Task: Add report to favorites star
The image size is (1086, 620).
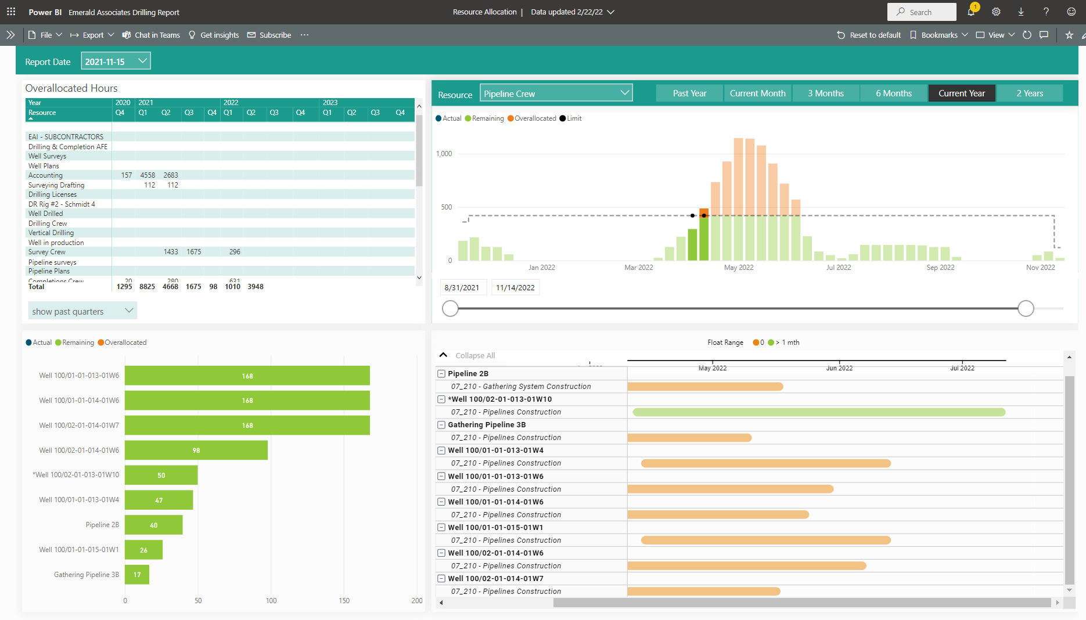Action: point(1069,35)
